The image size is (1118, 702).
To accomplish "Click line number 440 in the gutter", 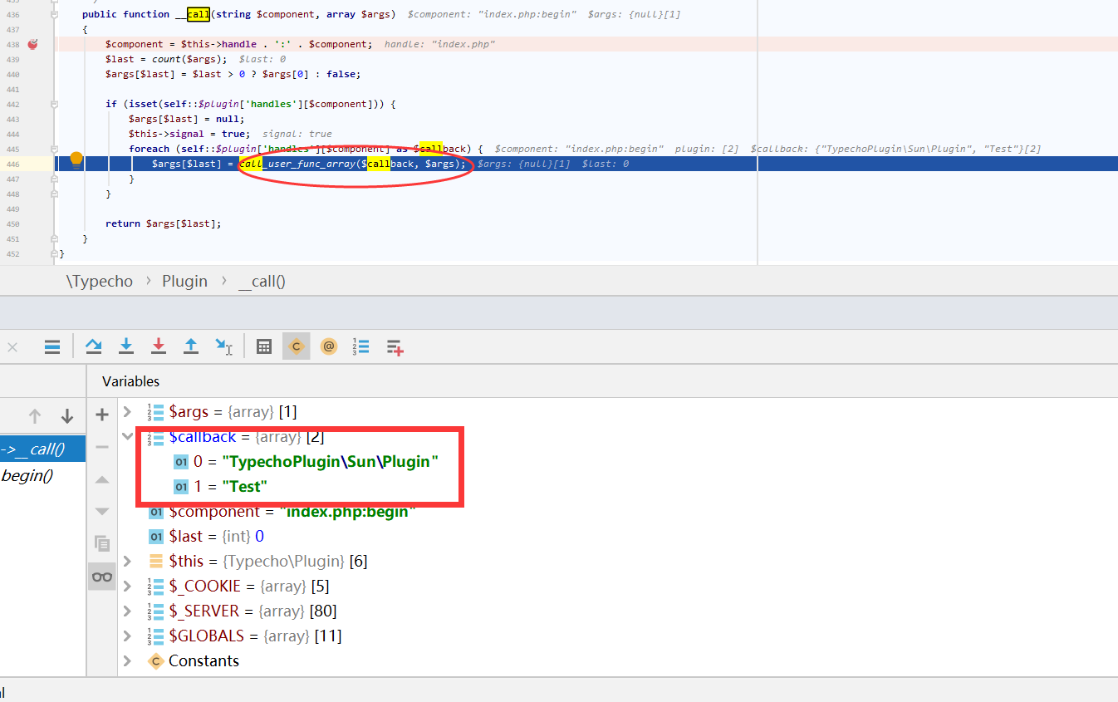I will coord(12,74).
